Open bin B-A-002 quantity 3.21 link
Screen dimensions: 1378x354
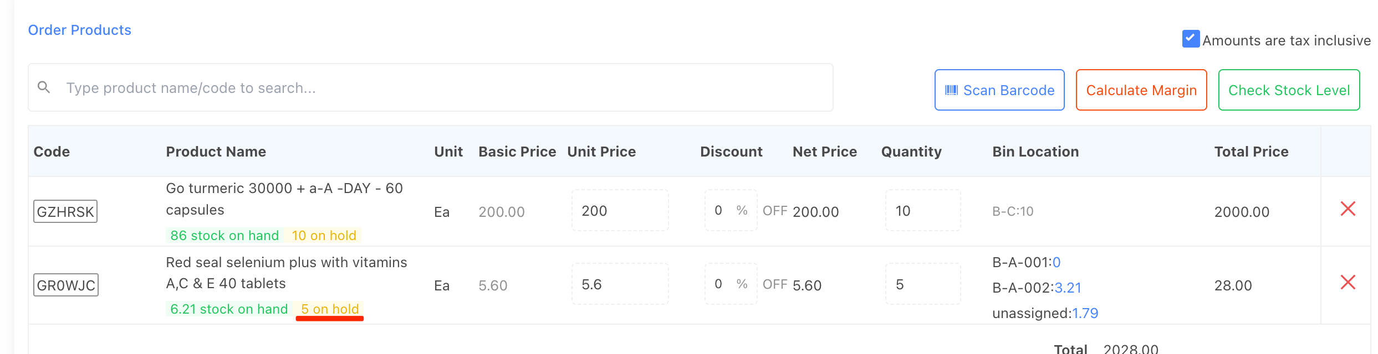1068,288
